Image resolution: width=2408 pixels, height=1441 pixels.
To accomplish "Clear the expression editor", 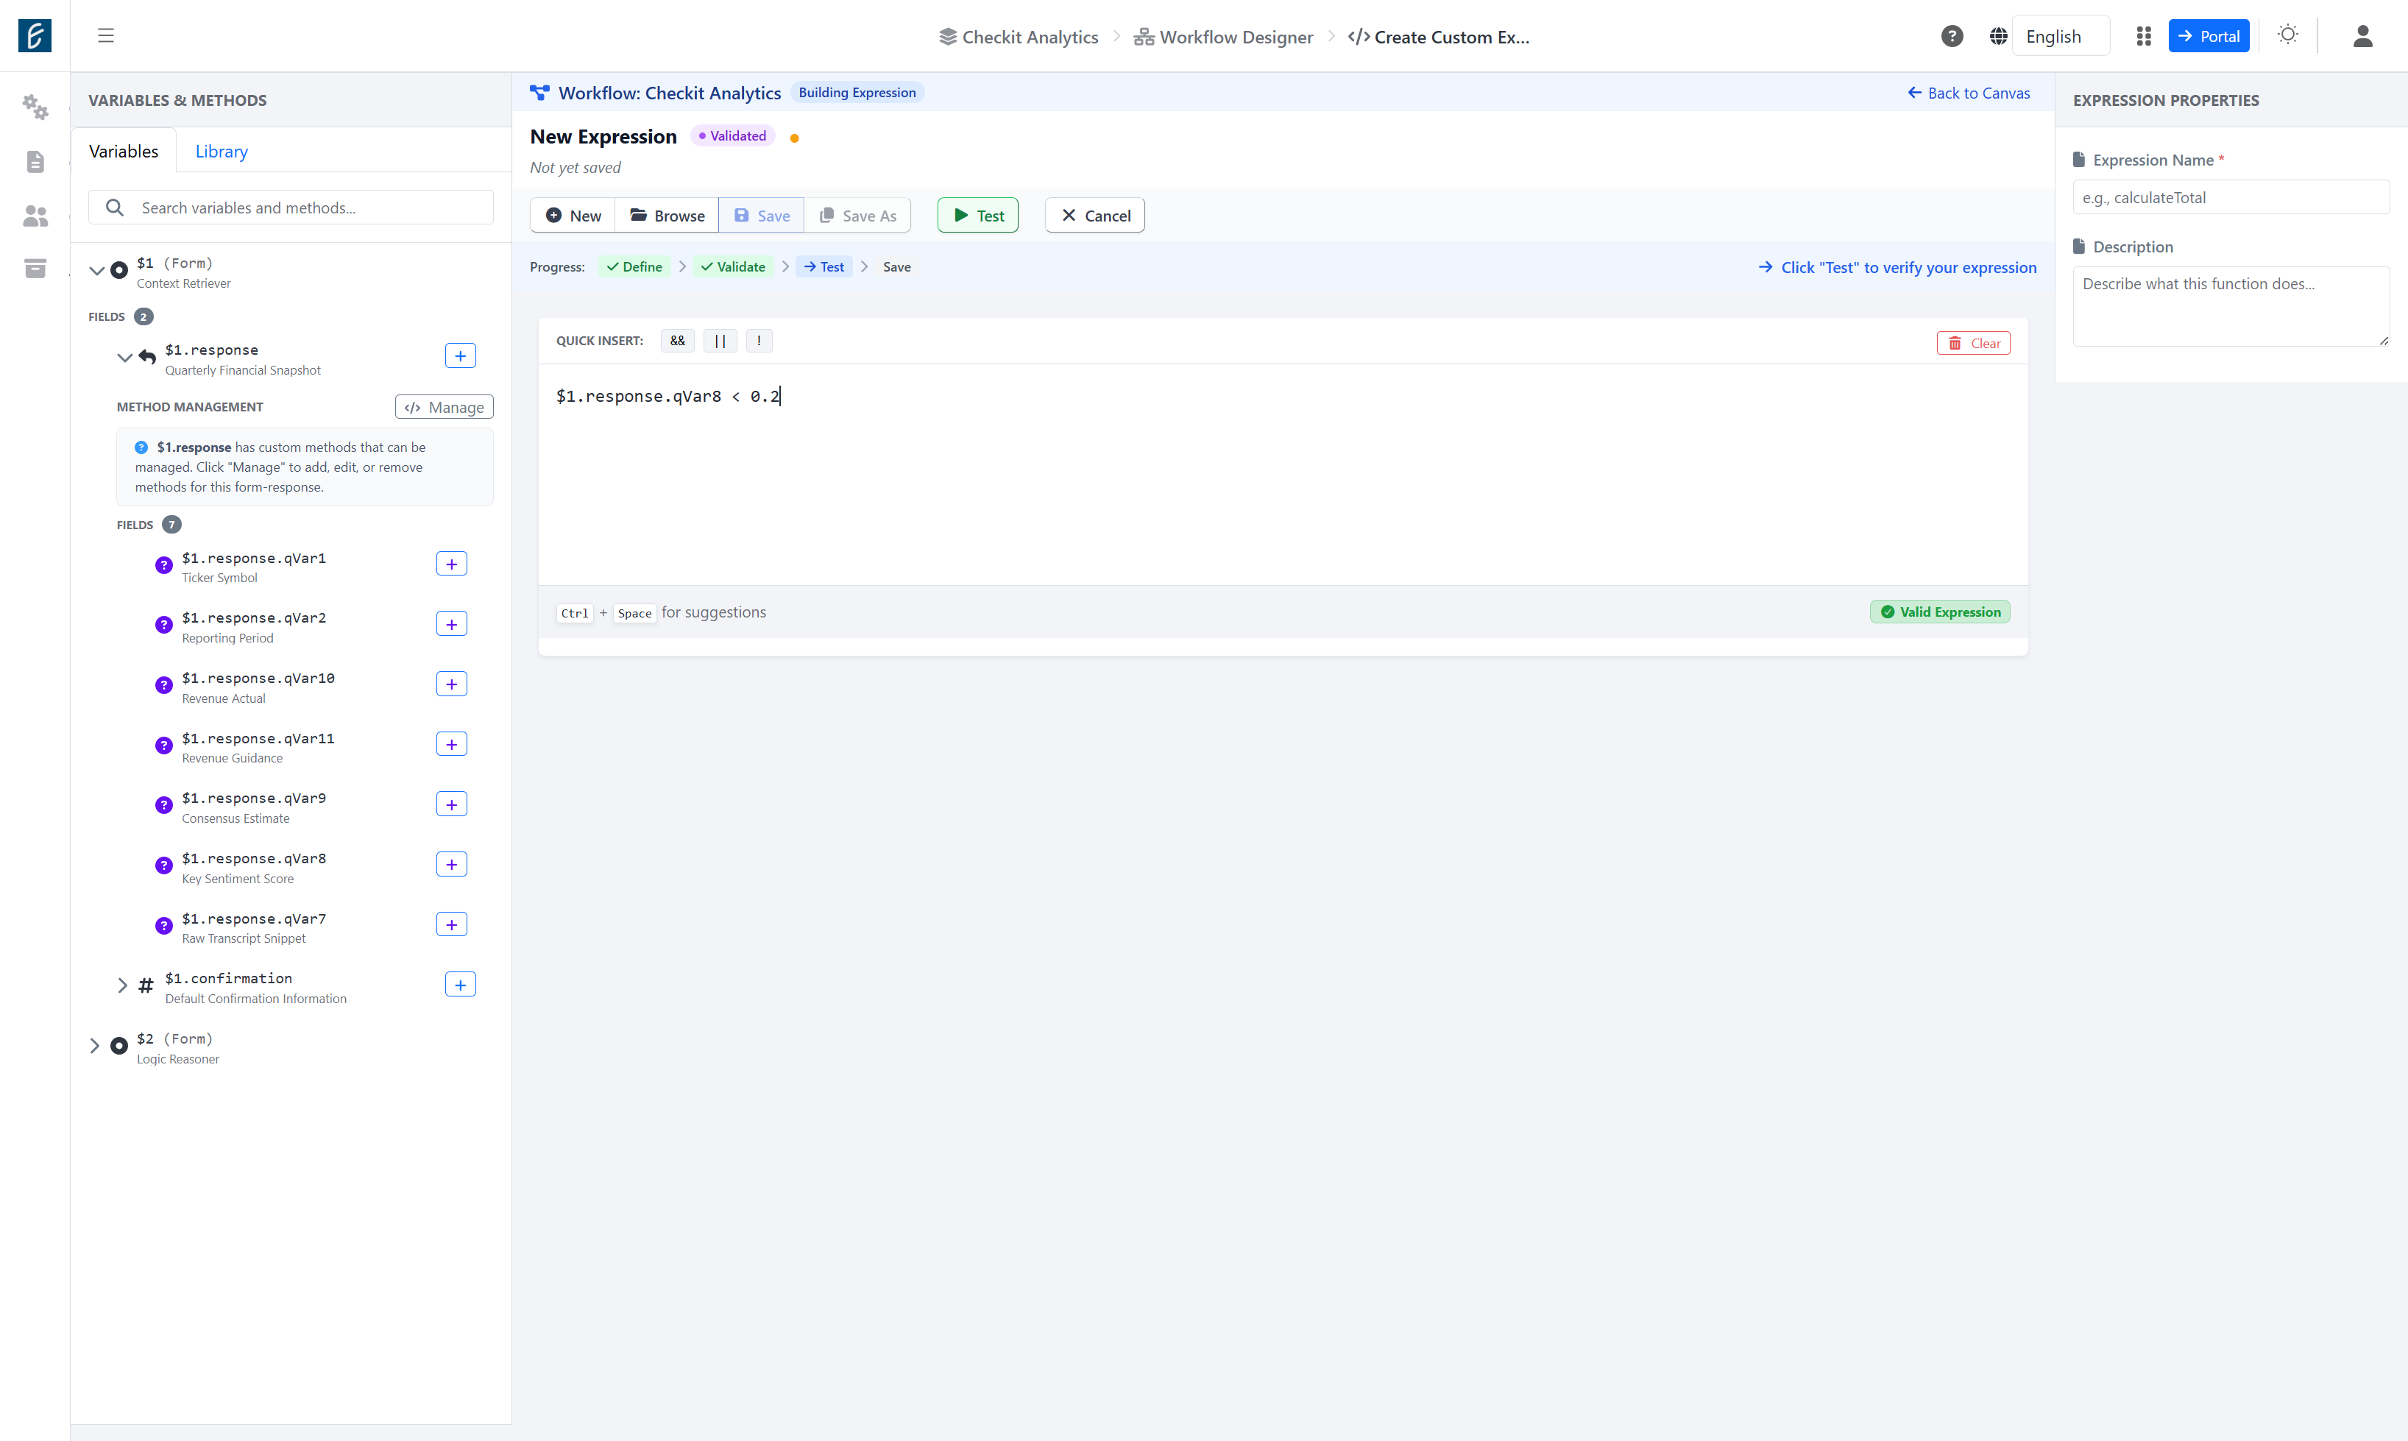I will tap(1974, 344).
